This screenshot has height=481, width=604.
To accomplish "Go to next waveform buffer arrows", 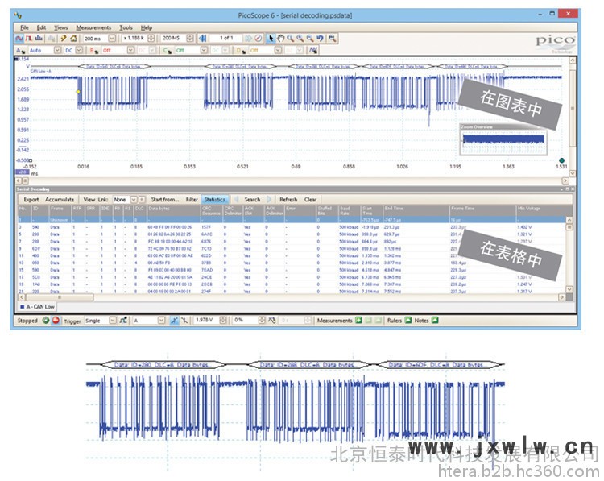I will [249, 38].
